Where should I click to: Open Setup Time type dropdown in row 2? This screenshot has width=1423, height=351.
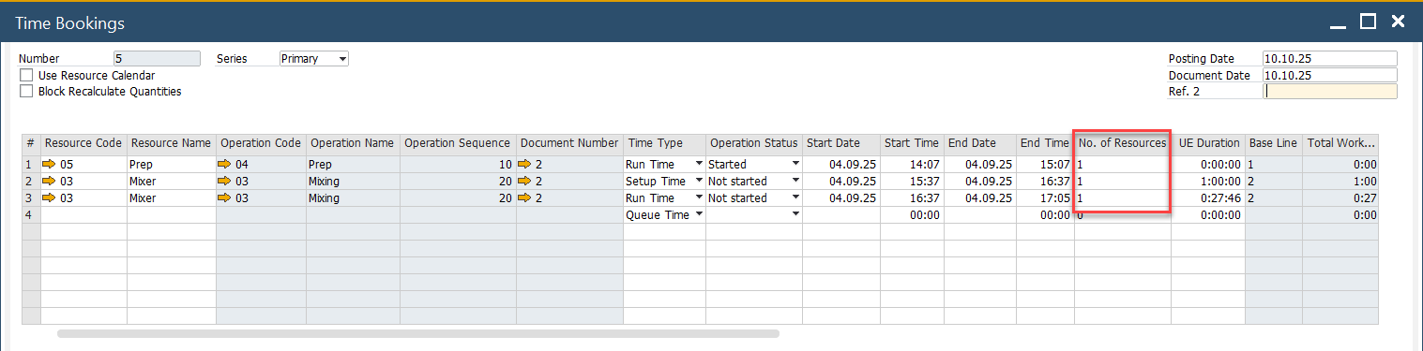698,181
